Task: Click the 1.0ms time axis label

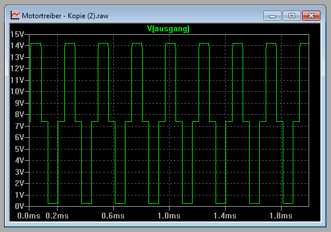Action: tap(169, 216)
